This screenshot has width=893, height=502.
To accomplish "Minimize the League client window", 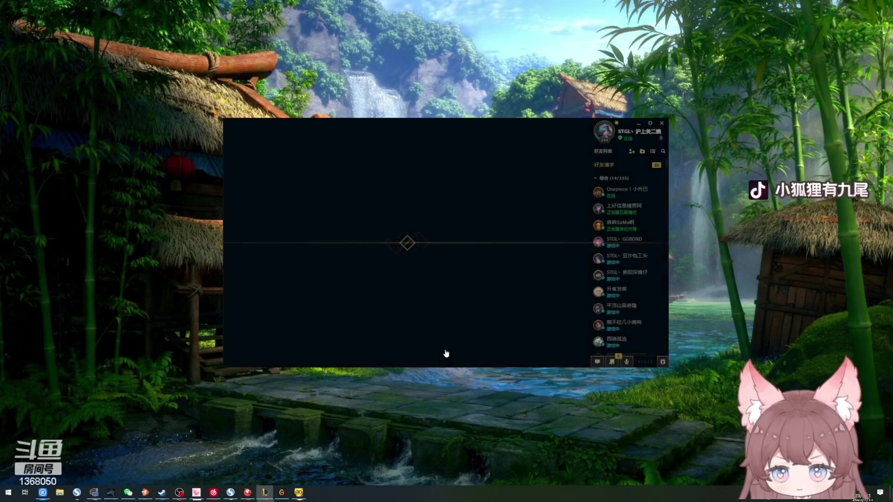I will pos(639,124).
